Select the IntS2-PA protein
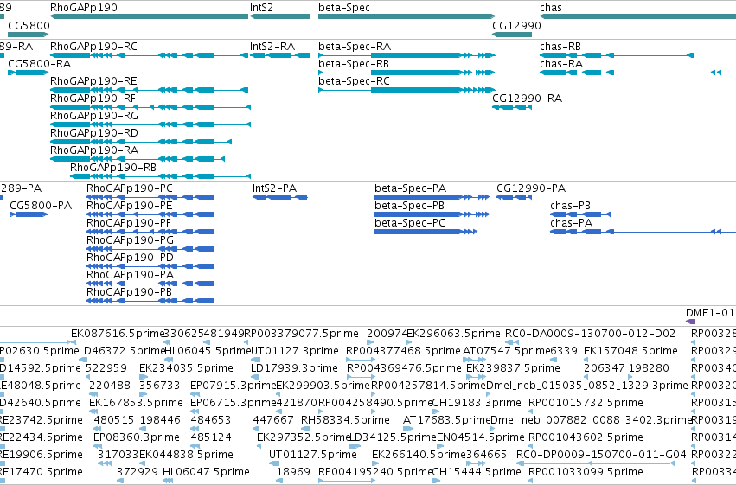The image size is (736, 485). (280, 197)
